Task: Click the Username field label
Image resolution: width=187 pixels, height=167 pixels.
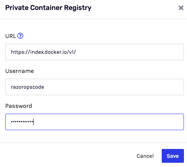Action: coord(20,71)
